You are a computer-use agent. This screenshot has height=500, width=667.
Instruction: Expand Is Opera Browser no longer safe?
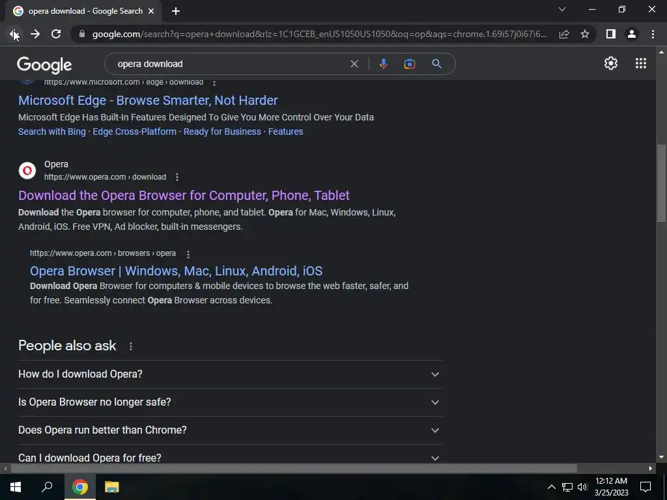pos(230,402)
